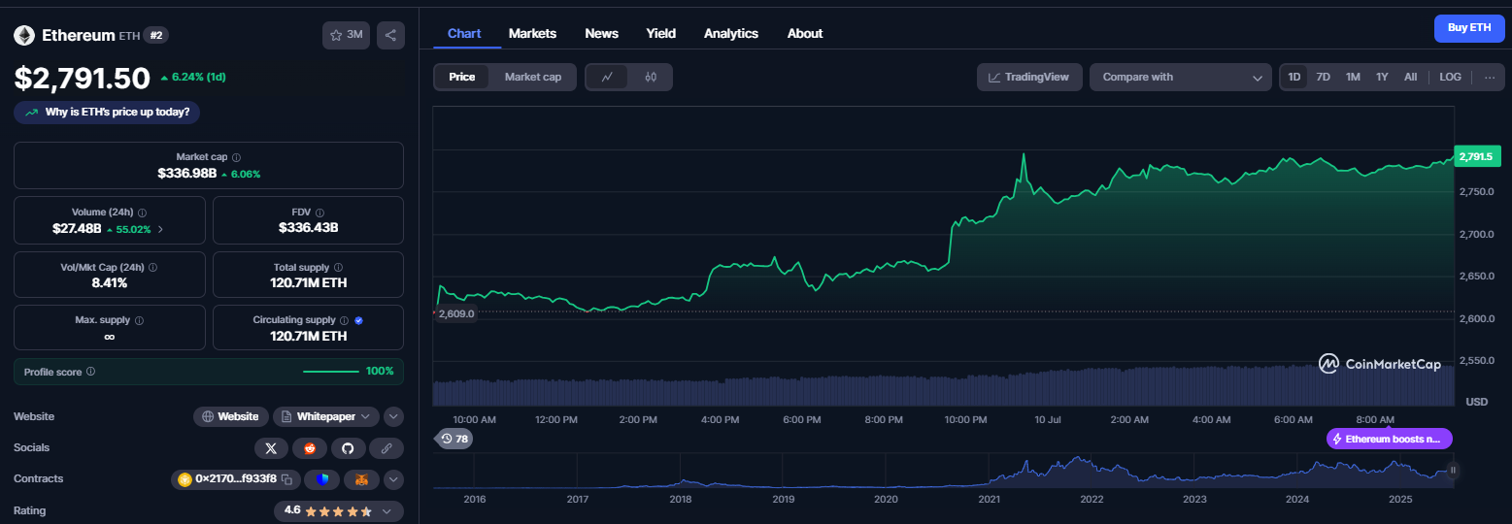Expand the Rating chevron

[x=386, y=510]
